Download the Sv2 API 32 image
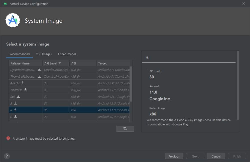Screen dimensions: 250x162 (18, 96)
